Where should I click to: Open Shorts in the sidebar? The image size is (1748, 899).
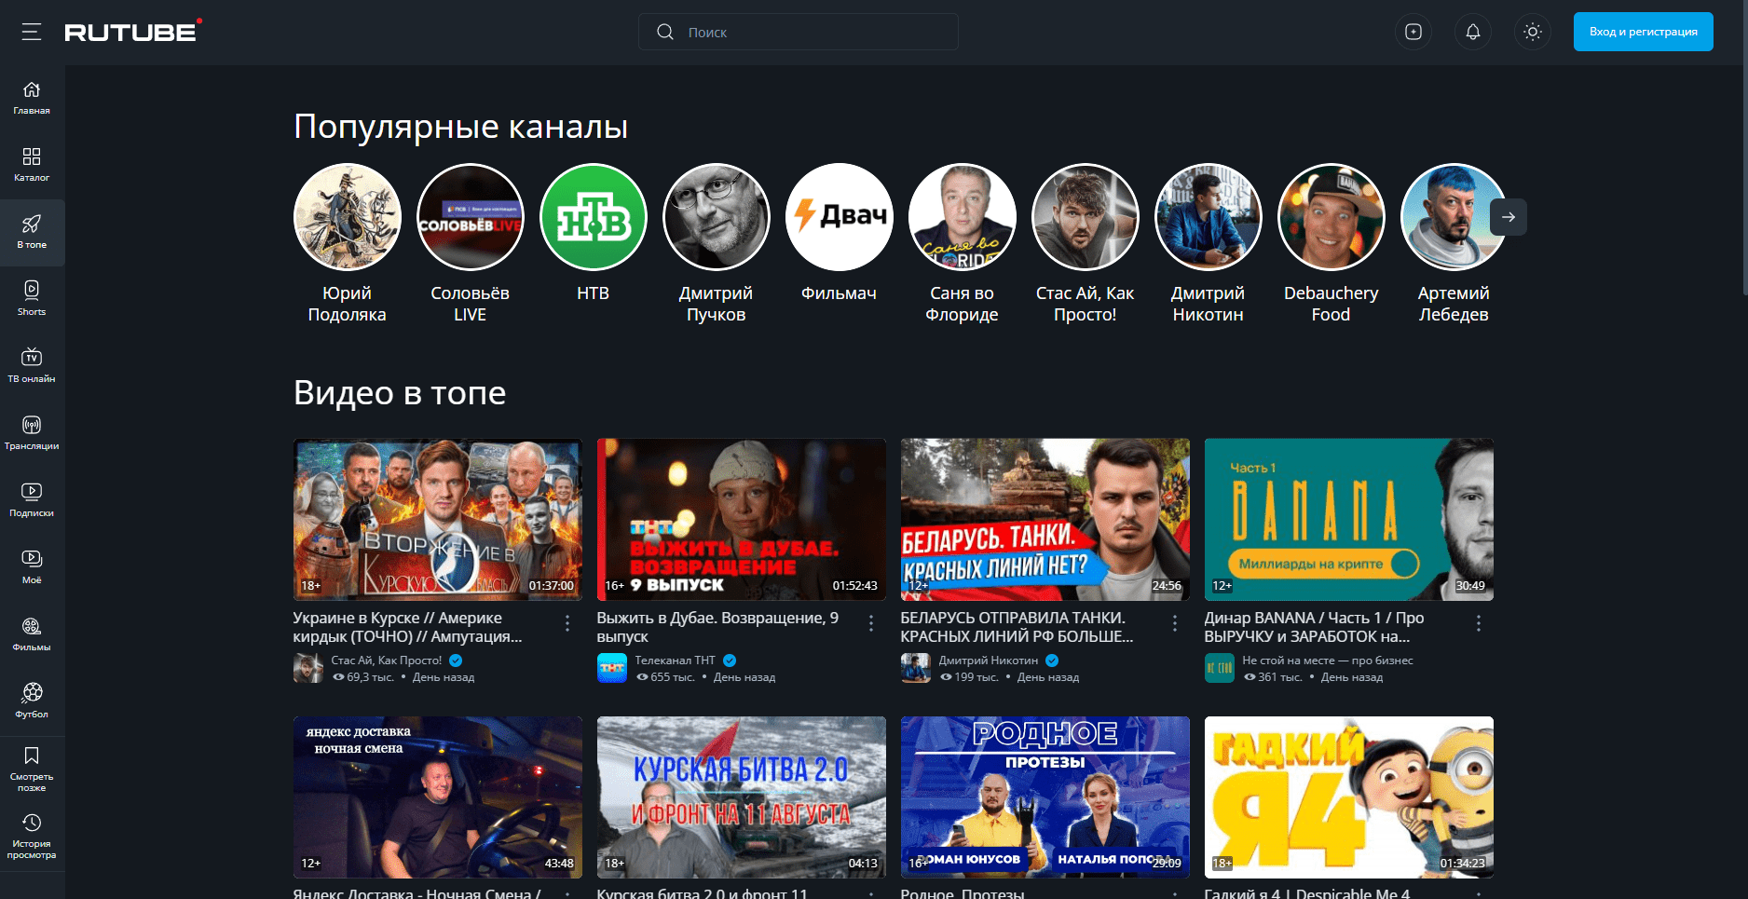point(32,300)
